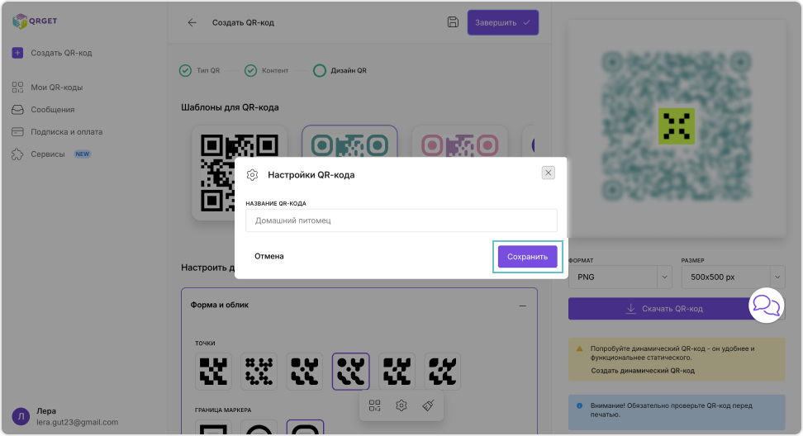The width and height of the screenshot is (803, 436).
Task: Collapse the Форма и облик section
Action: 522,306
